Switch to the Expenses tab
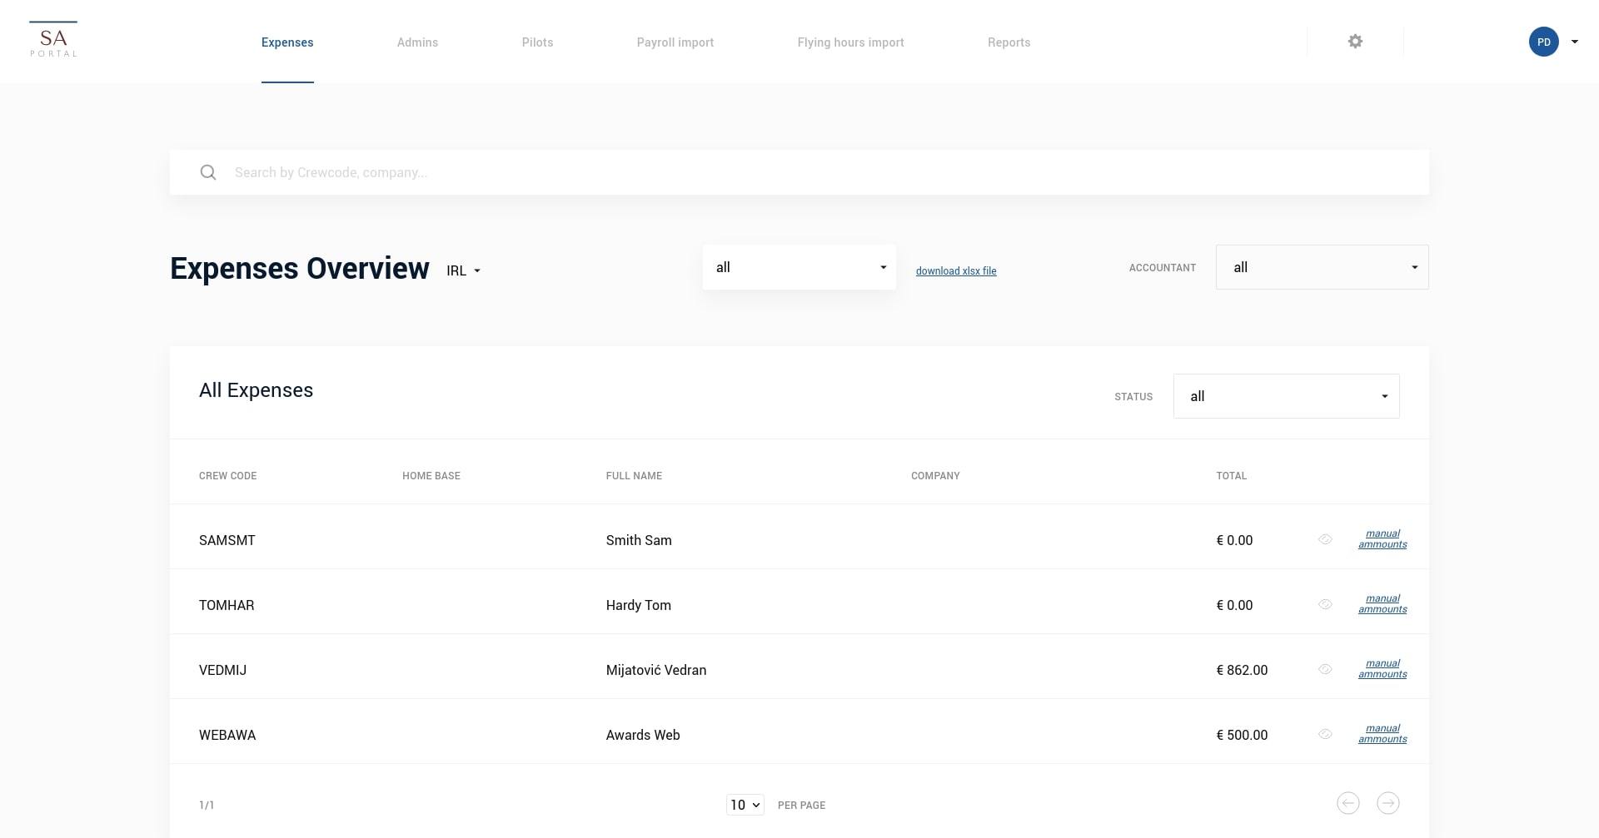The height and width of the screenshot is (838, 1599). (x=287, y=42)
